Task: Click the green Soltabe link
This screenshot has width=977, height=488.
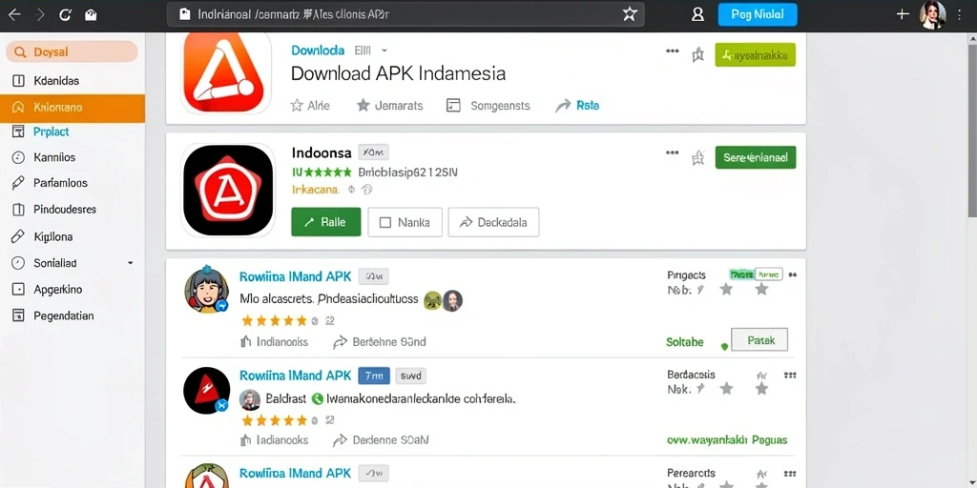Action: pos(685,342)
